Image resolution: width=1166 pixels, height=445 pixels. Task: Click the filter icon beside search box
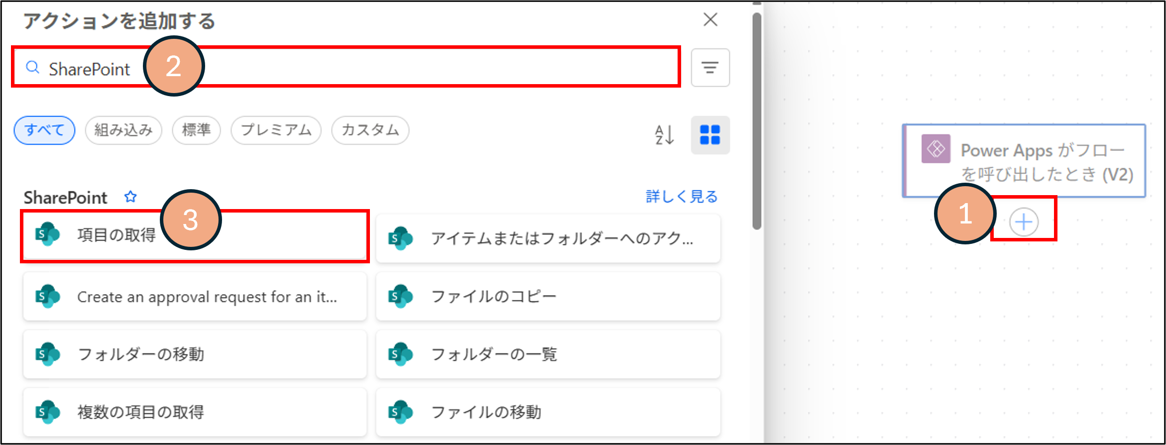pyautogui.click(x=710, y=68)
